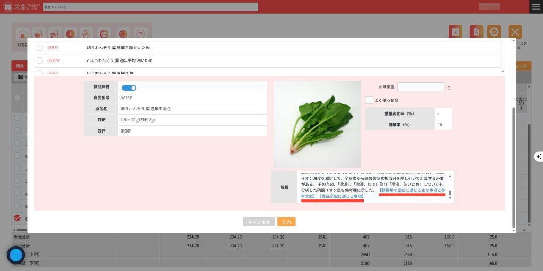This screenshot has width=543, height=271.
Task: Click the 栄養Pro logo icon
Action: [7, 7]
